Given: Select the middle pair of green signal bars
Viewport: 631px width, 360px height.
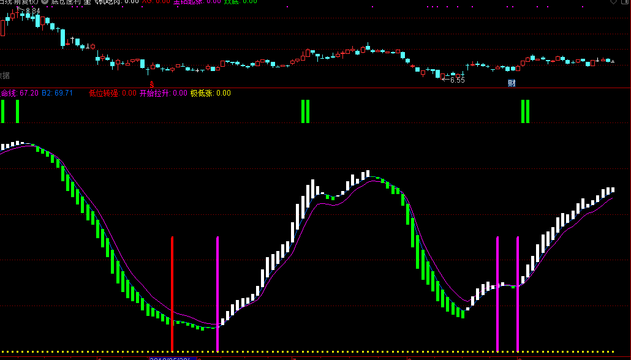Looking at the screenshot, I should pyautogui.click(x=305, y=111).
